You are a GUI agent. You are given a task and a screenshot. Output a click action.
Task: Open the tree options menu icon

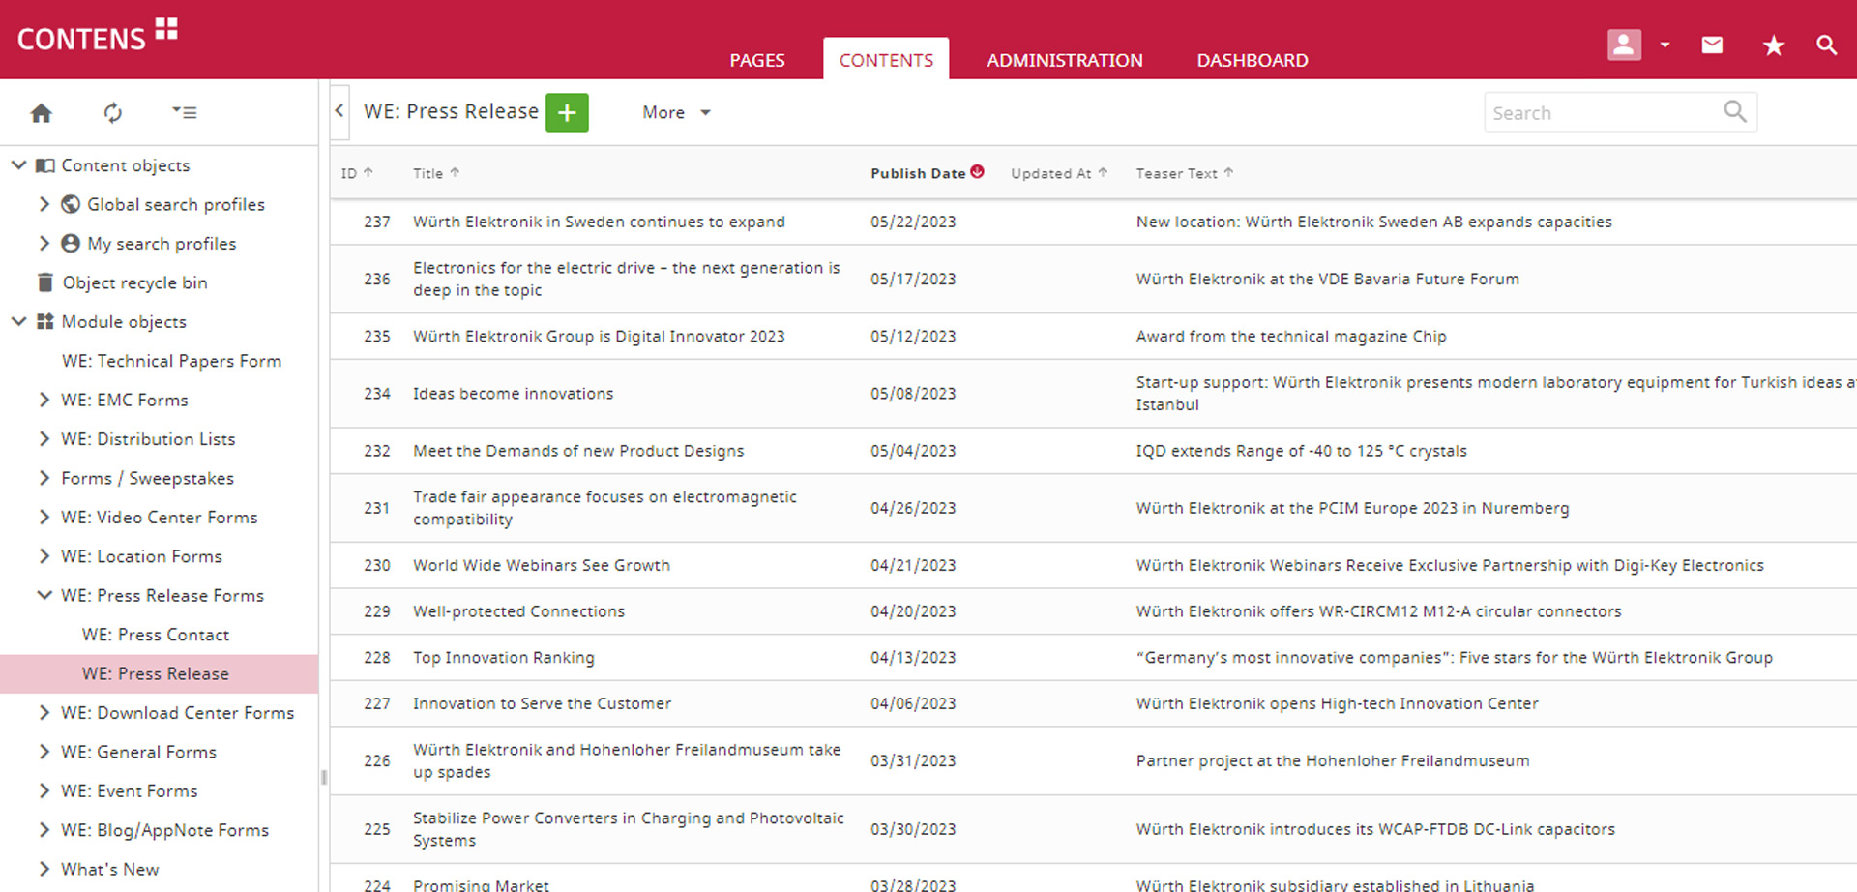click(x=184, y=113)
